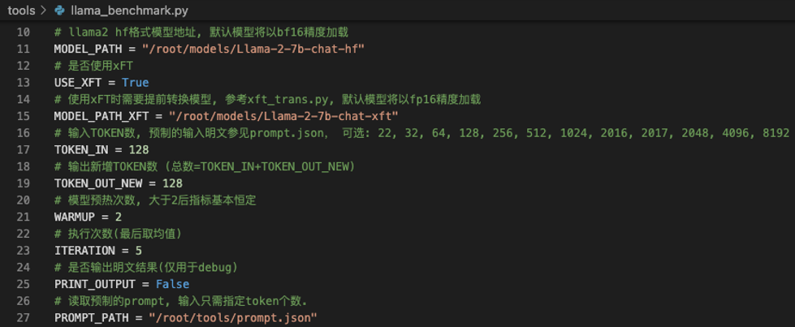Image resolution: width=795 pixels, height=327 pixels.
Task: Place cursor on WARMUP value 2
Action: 118,217
